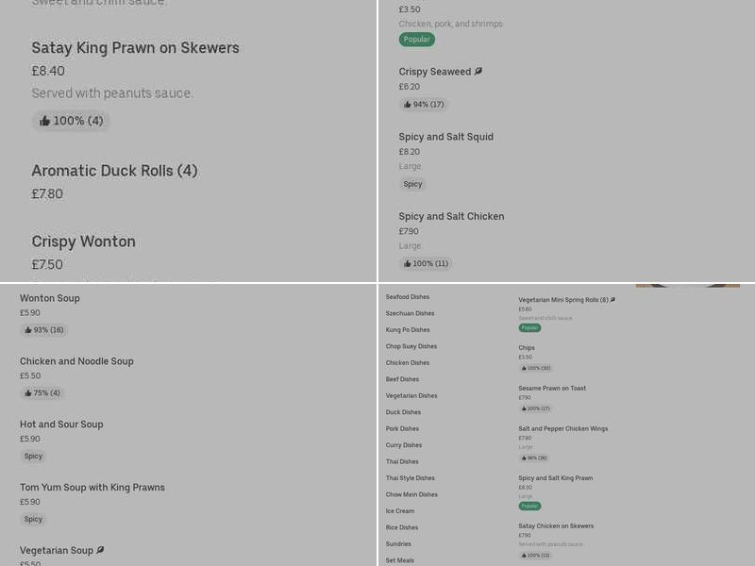Click the leaf icon beside Crispy Seaweed
This screenshot has height=566, width=755.
point(478,72)
